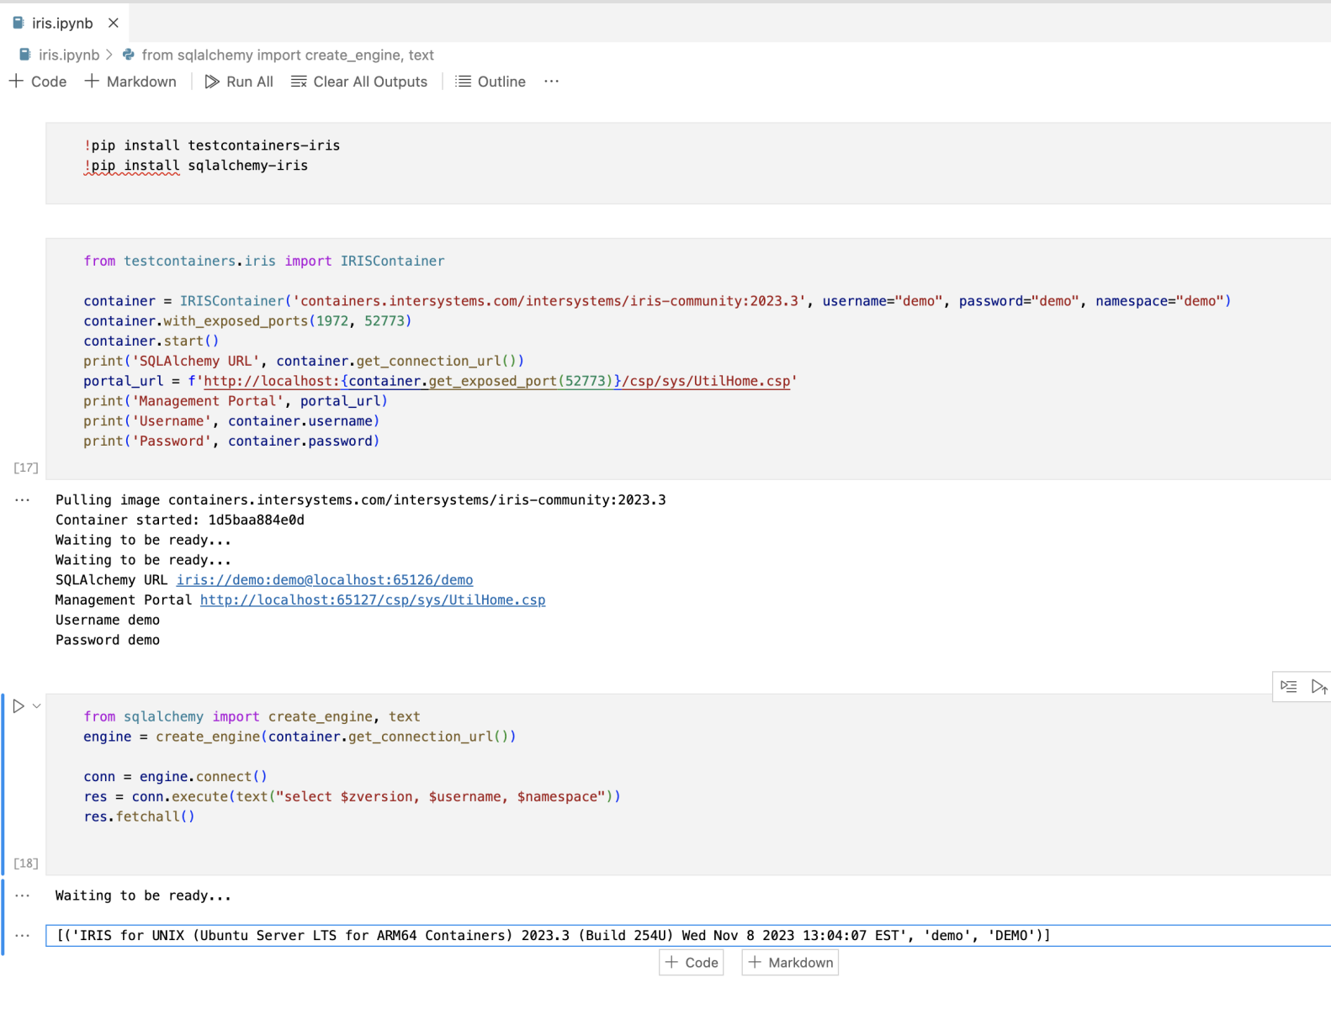Clear All Outputs in the toolbar
Image resolution: width=1331 pixels, height=1009 pixels.
point(359,82)
